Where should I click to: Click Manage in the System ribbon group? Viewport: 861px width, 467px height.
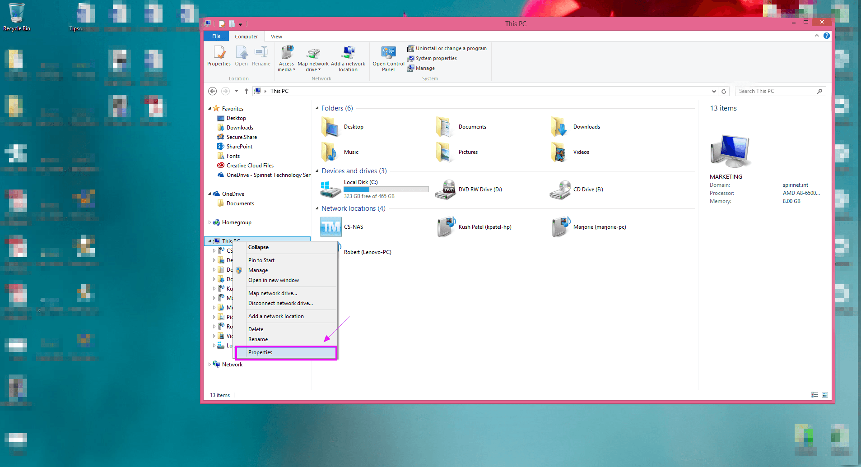(x=421, y=68)
